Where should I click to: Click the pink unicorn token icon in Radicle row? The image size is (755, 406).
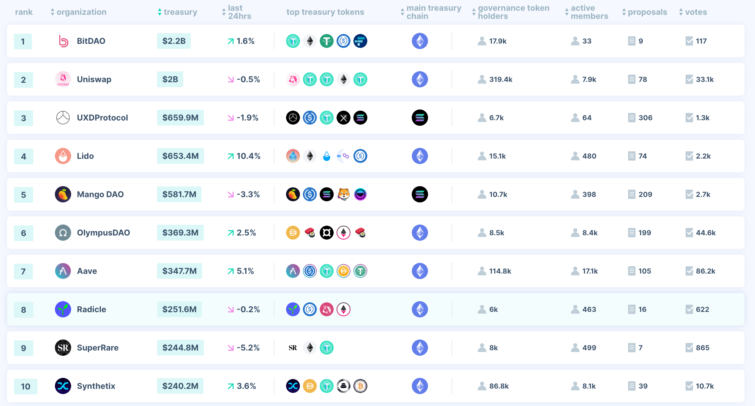(326, 309)
